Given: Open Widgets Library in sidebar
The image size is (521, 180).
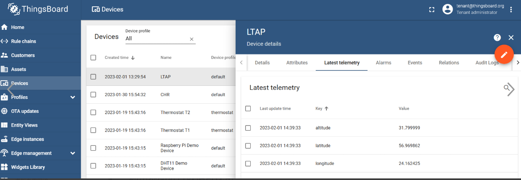Looking at the screenshot, I should (x=28, y=167).
